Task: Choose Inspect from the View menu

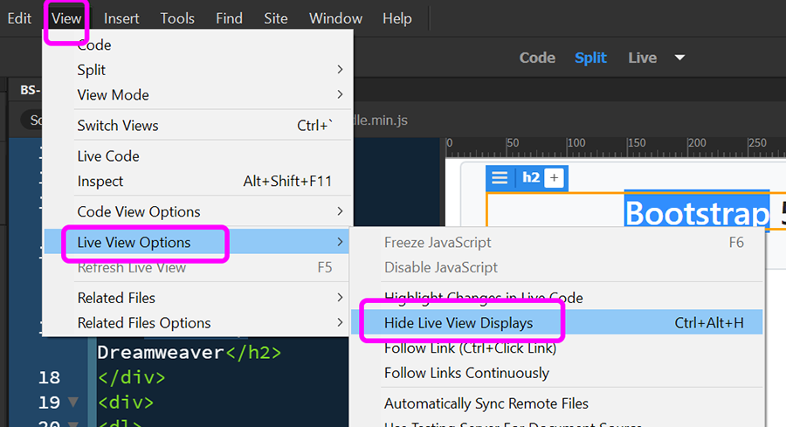Action: [x=198, y=181]
